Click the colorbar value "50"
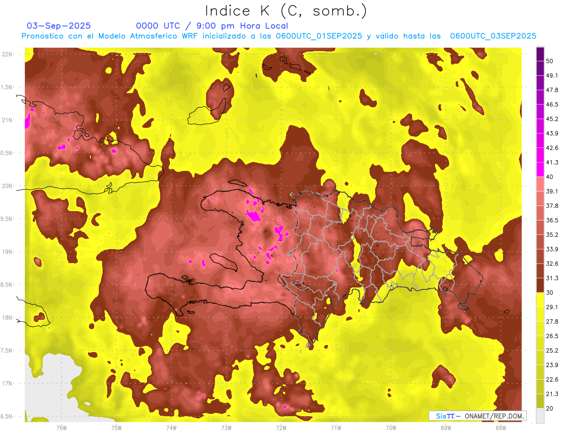The image size is (562, 434). click(550, 61)
